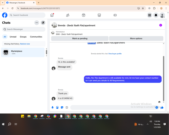Click the 'Message sent' bubble

(64, 67)
